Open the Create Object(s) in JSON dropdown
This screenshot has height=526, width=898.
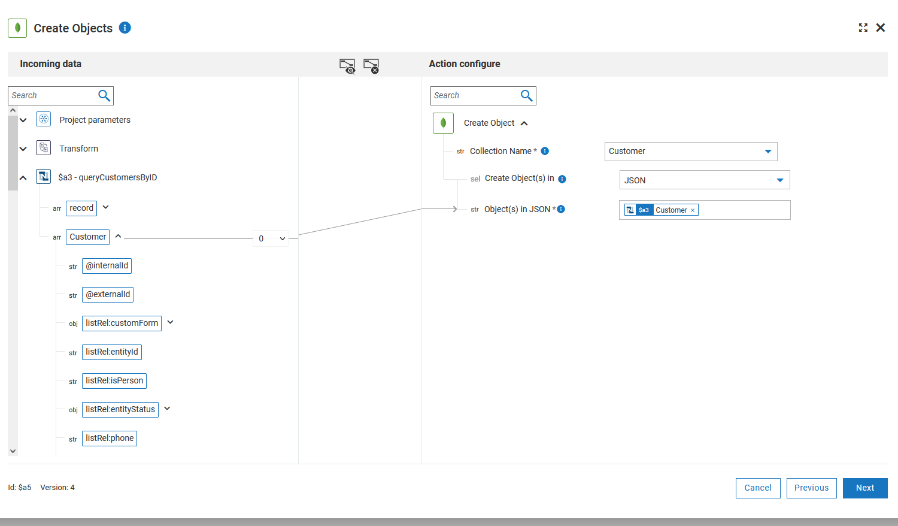(x=780, y=180)
